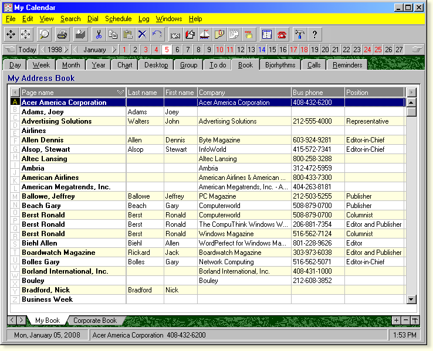Select the Ballowe, Jeffrey row
433x351 pixels.
tap(212, 196)
